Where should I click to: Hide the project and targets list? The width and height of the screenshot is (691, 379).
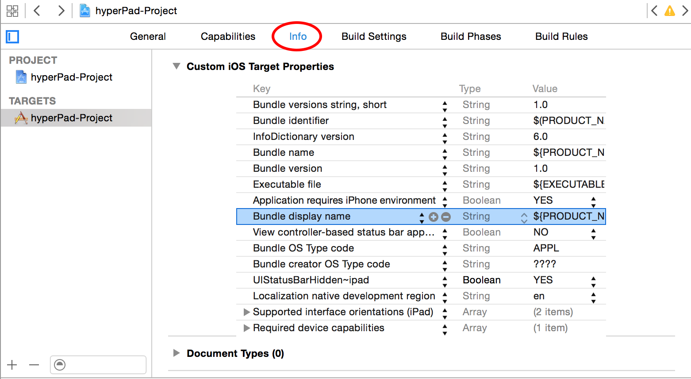click(x=12, y=37)
